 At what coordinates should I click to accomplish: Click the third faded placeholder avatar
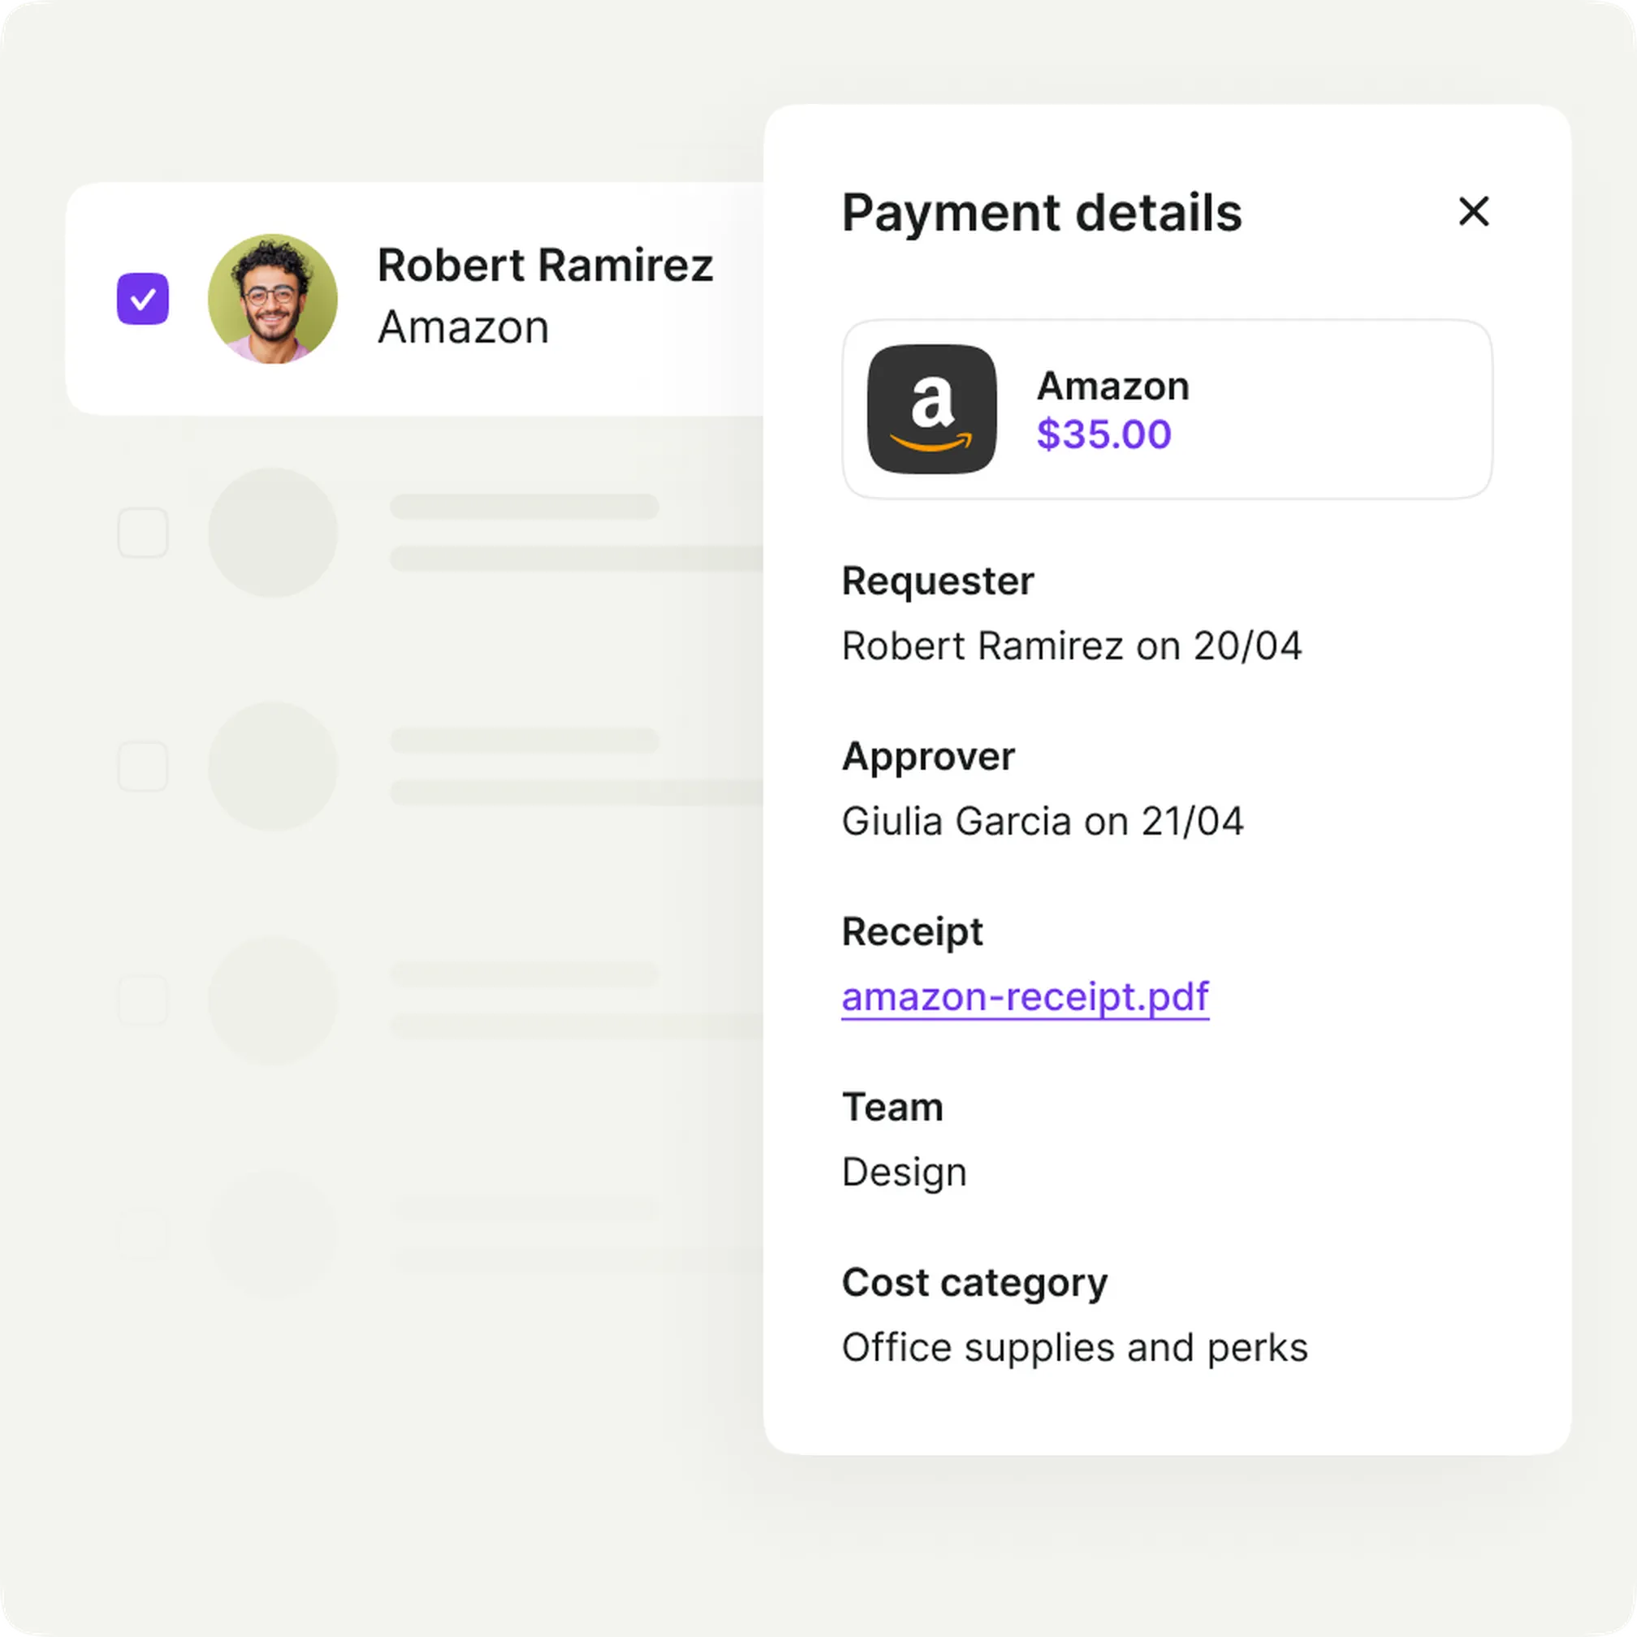click(272, 1000)
